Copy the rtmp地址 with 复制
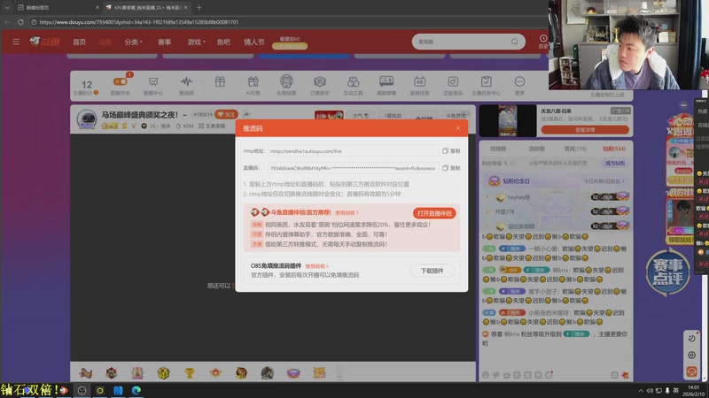 [x=451, y=151]
